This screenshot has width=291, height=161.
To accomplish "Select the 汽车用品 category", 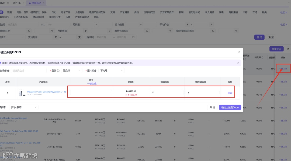I will pyautogui.click(x=124, y=12).
